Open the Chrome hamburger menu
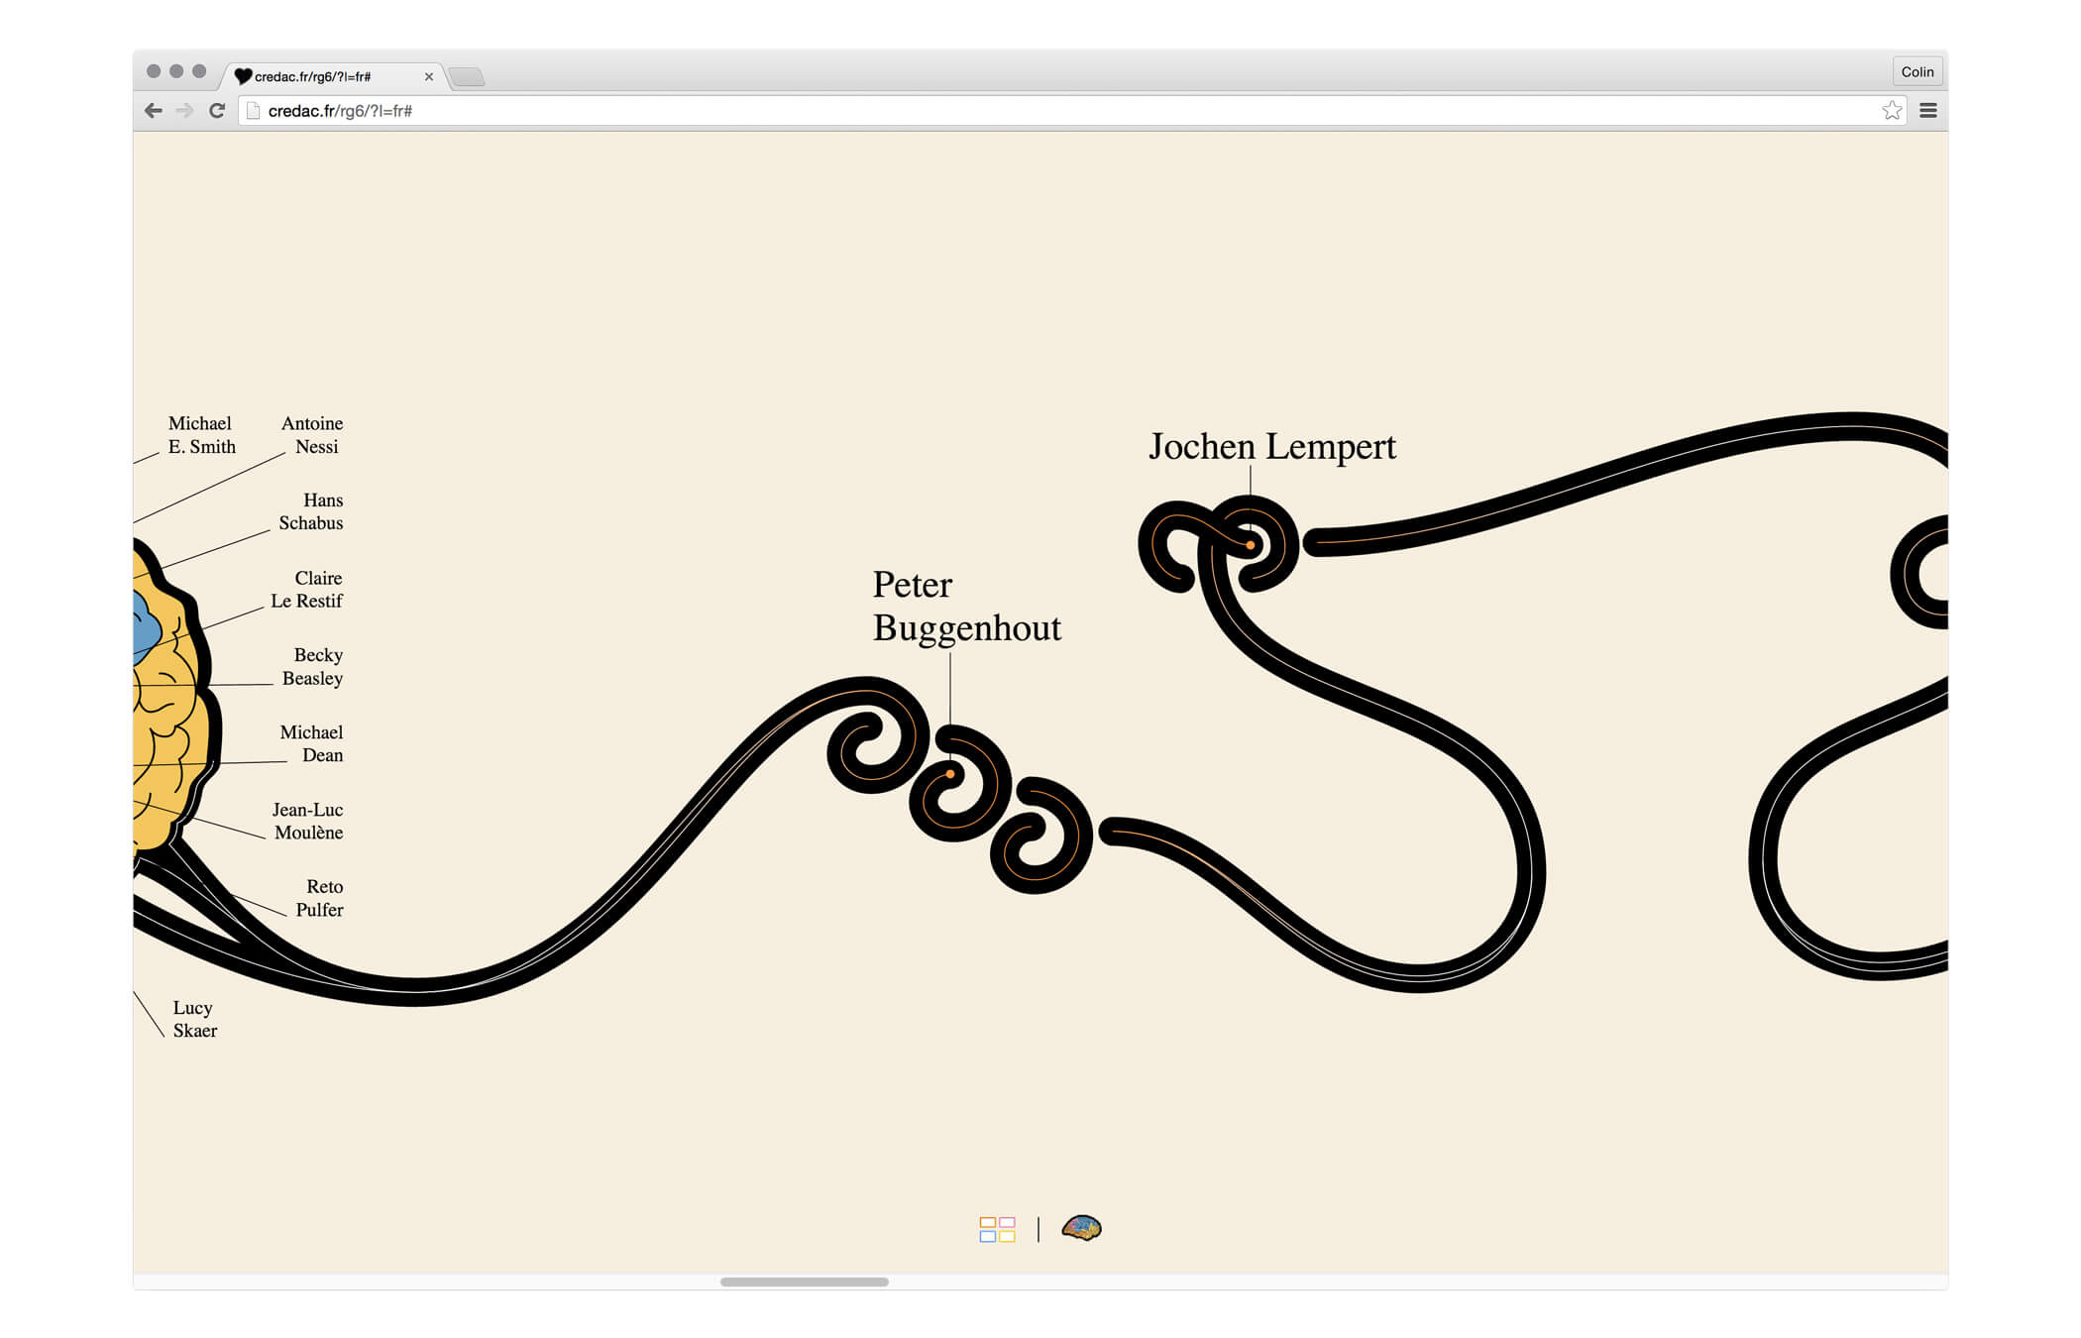 [x=1928, y=111]
